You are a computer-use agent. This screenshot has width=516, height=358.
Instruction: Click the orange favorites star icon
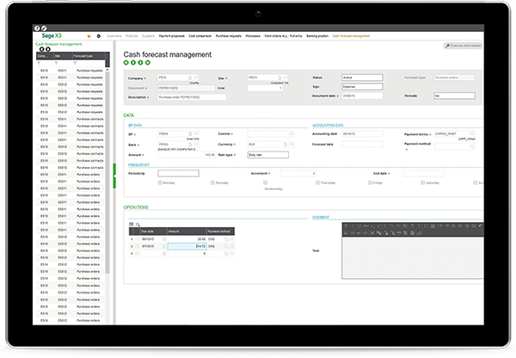(89, 36)
